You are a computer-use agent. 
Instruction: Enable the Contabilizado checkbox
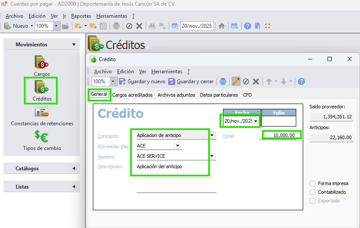(313, 192)
